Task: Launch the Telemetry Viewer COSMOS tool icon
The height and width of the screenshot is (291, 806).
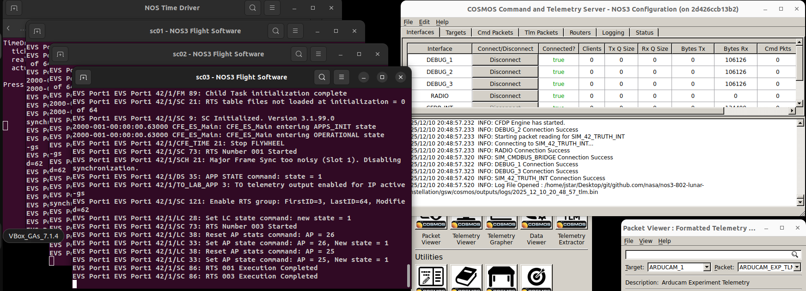Action: 466,223
